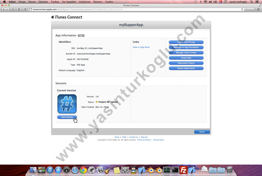Click Manage In-App Purchases button
Viewport: 262px width, 176px height.
click(x=186, y=47)
